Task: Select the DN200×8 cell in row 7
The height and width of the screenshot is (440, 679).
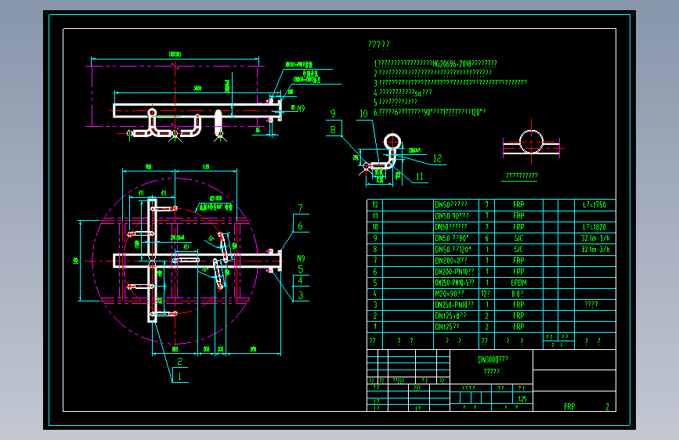Action: pos(451,260)
